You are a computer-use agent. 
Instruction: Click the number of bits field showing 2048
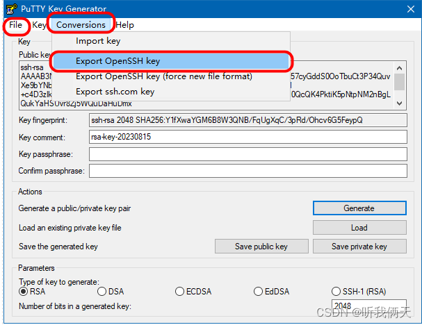[x=368, y=306]
